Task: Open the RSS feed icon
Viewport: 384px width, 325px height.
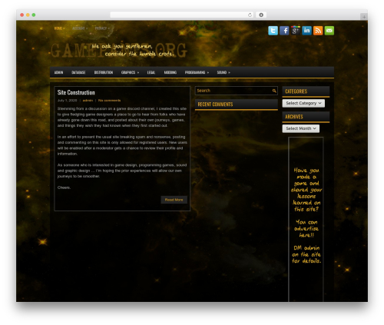Action: coord(318,31)
